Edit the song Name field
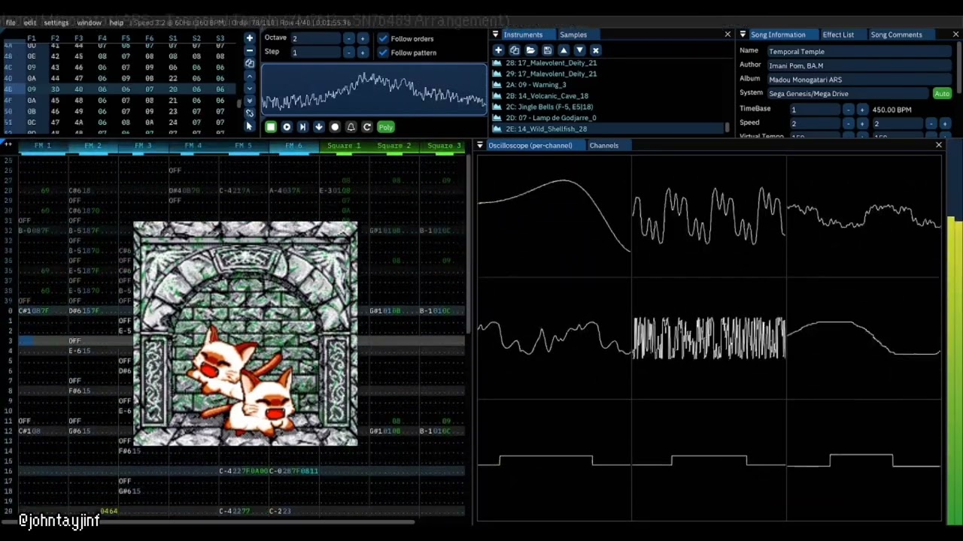This screenshot has height=541, width=963. (x=859, y=51)
